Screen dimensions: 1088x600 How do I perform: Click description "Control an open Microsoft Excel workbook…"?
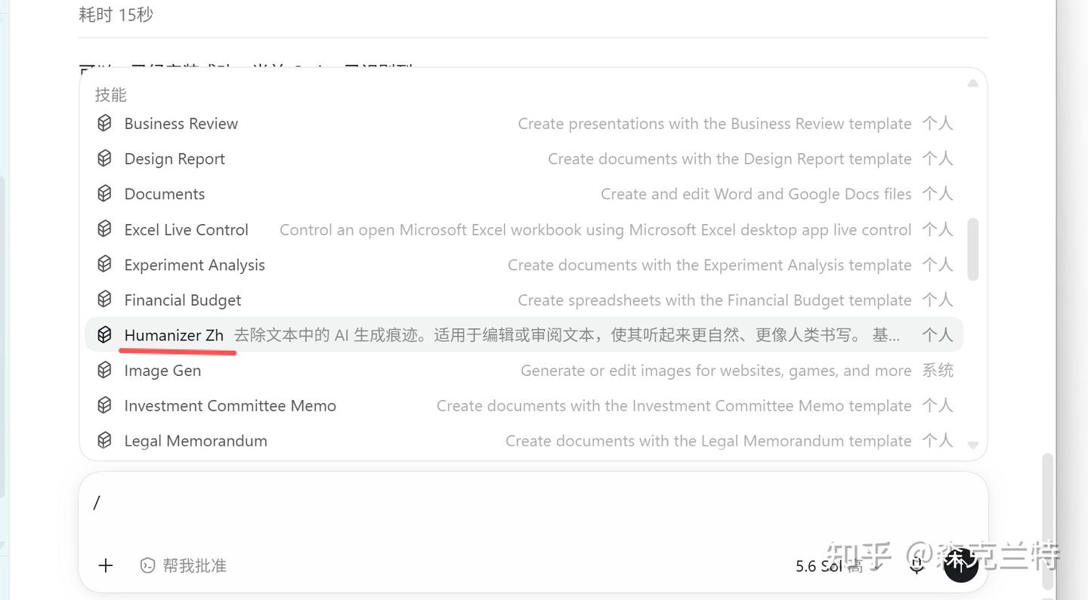pyautogui.click(x=595, y=229)
